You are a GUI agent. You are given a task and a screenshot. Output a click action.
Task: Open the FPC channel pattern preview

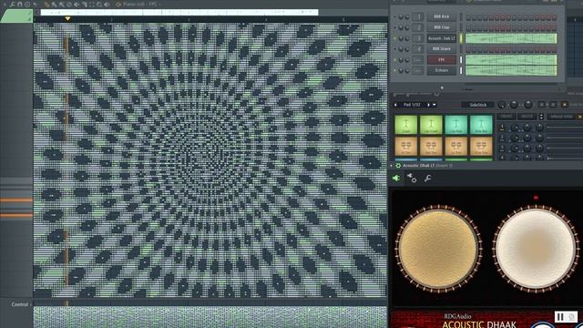point(511,60)
